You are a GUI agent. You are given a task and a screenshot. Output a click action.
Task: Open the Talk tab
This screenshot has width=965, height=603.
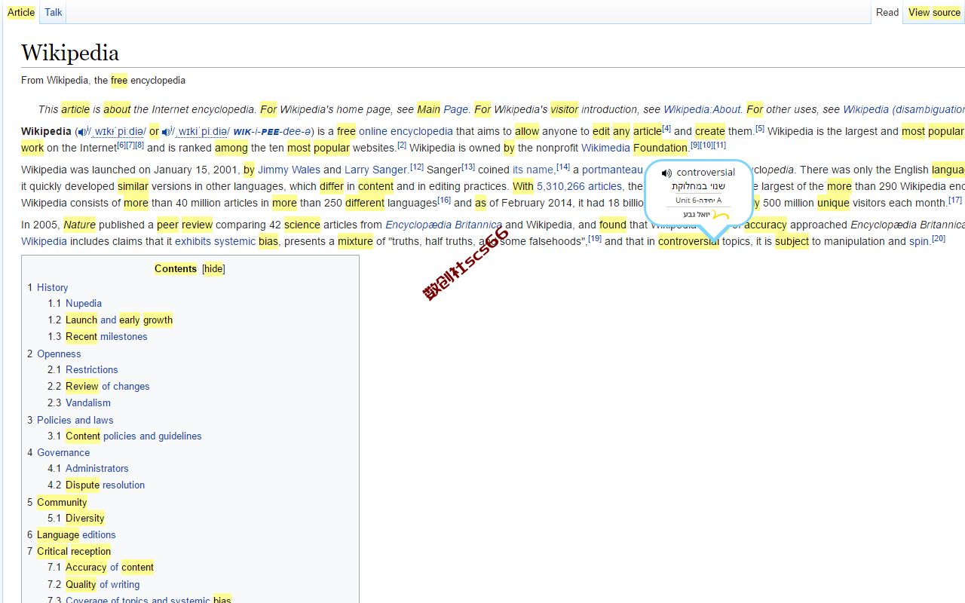(x=53, y=12)
